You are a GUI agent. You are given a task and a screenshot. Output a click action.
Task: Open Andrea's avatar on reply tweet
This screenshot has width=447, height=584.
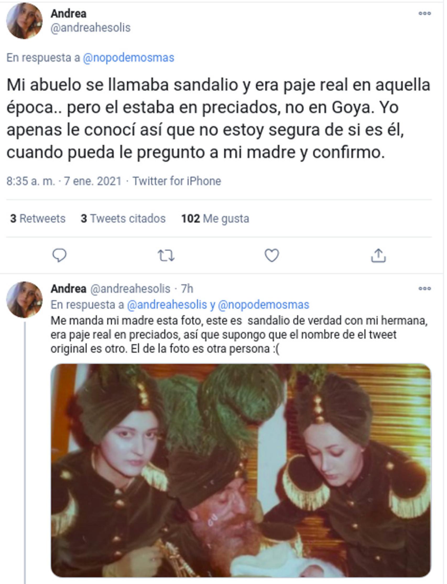[x=24, y=299]
